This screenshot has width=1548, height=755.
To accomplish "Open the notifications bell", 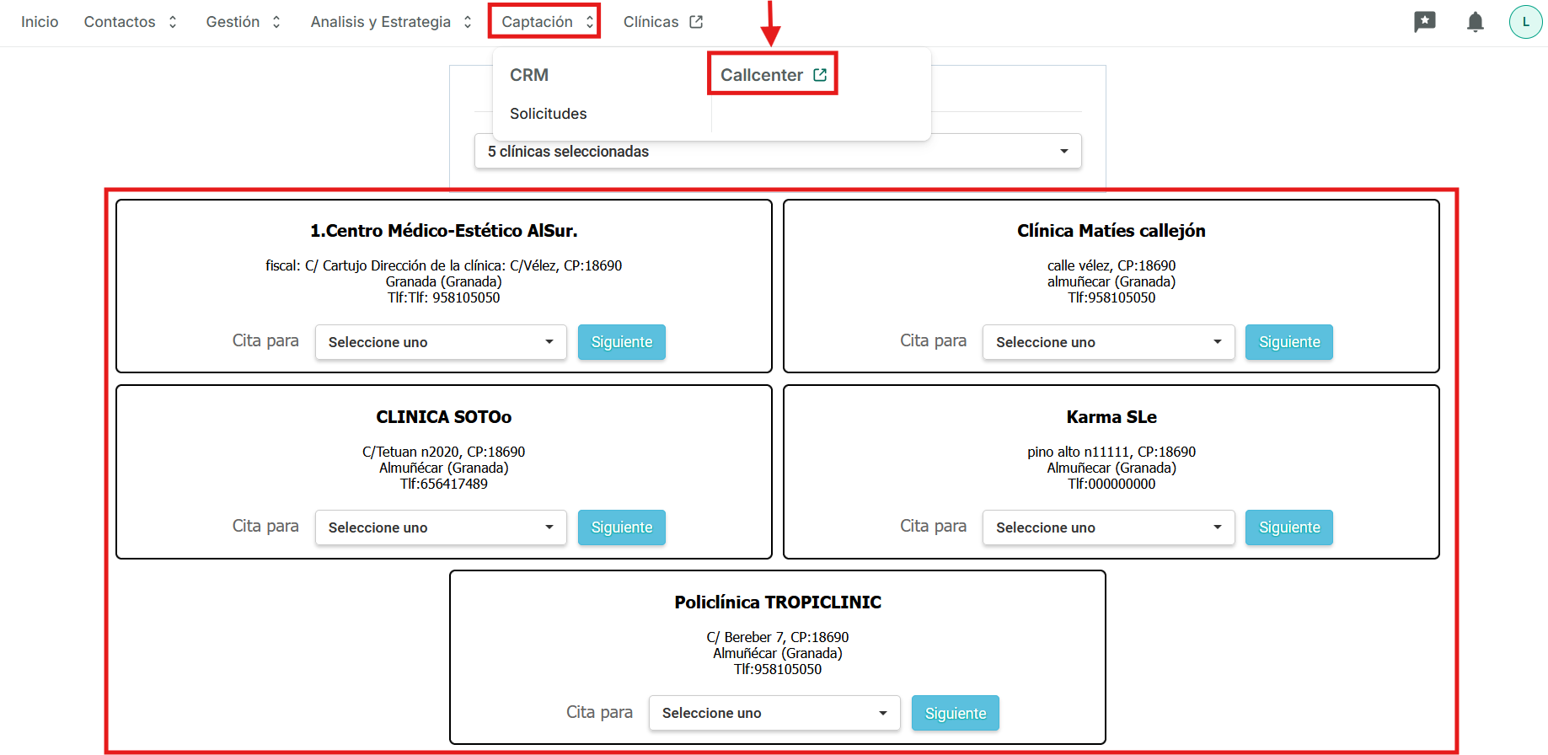I will (1475, 22).
